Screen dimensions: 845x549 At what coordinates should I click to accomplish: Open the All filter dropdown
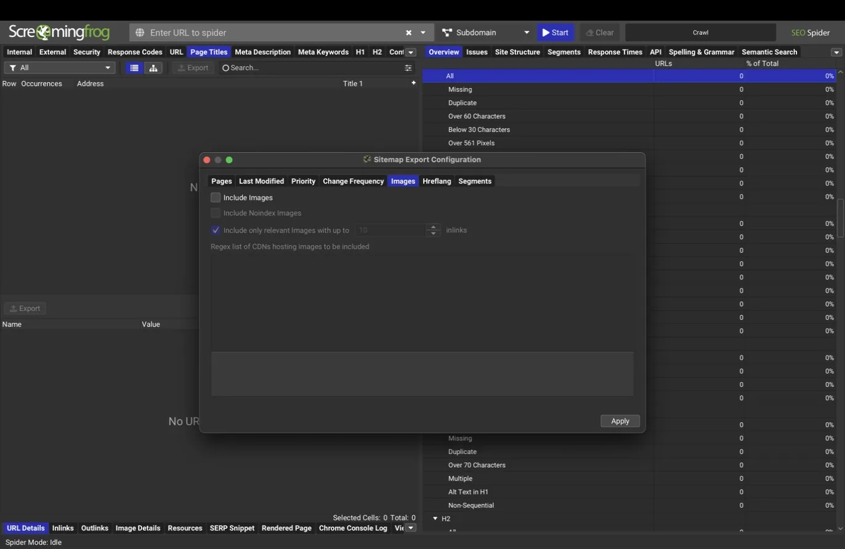(60, 68)
